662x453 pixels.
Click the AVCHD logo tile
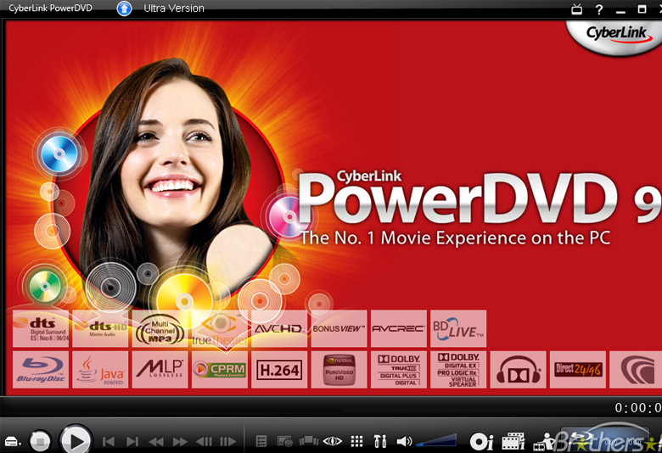[x=279, y=329]
